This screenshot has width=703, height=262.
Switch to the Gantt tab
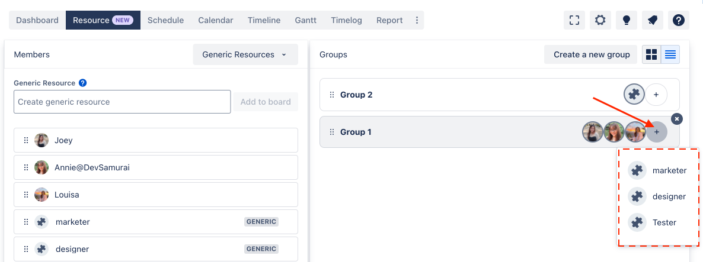tap(306, 20)
